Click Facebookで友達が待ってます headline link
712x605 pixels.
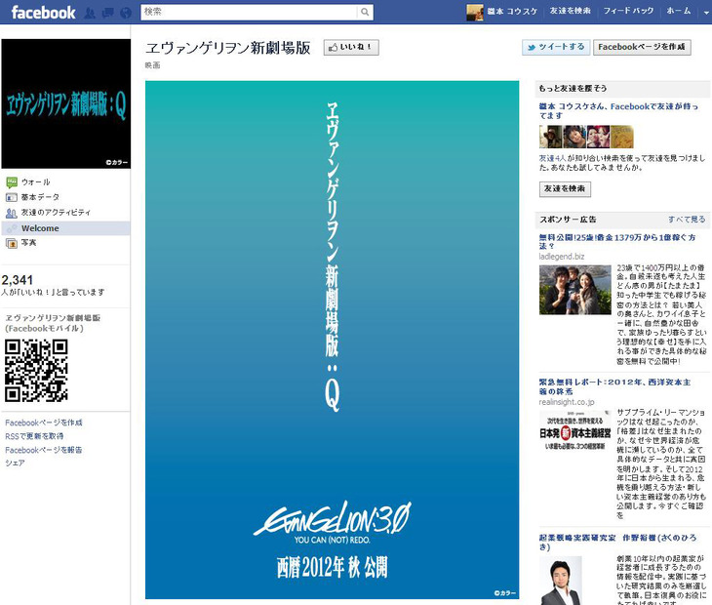[x=618, y=111]
